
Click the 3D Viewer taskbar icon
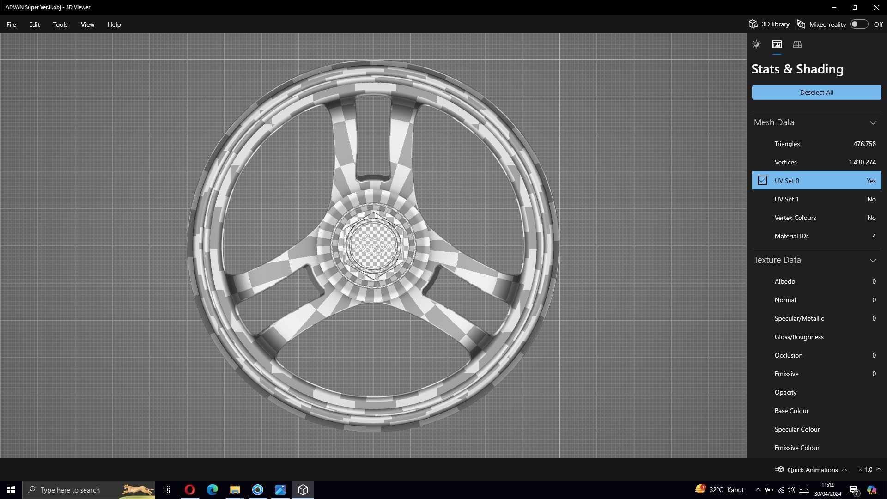click(303, 490)
